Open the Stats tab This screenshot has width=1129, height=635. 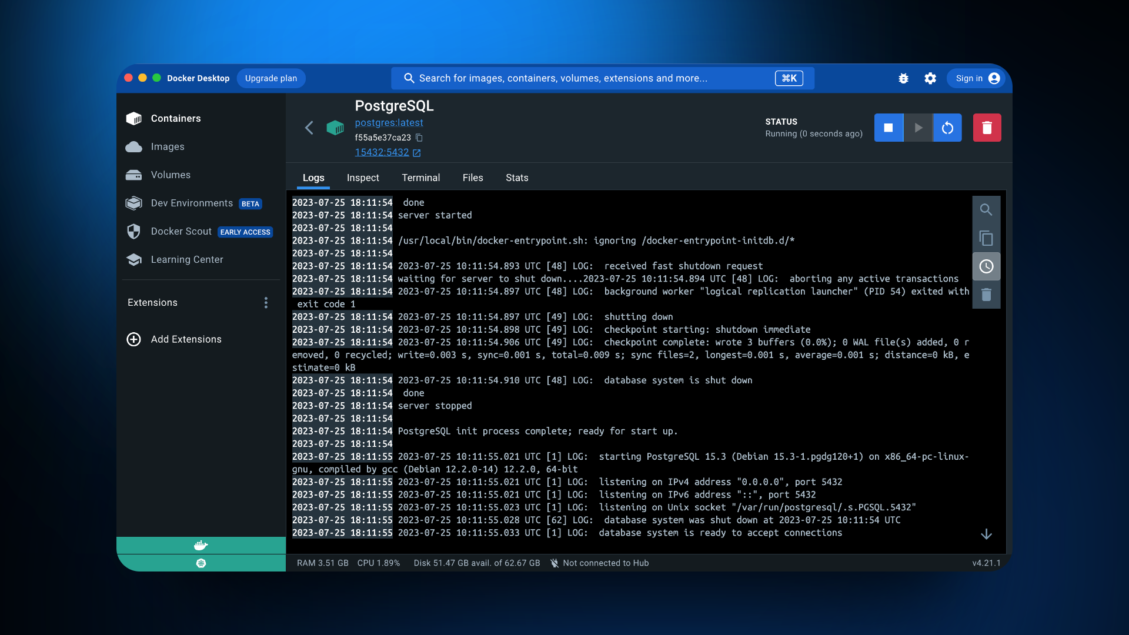coord(517,178)
